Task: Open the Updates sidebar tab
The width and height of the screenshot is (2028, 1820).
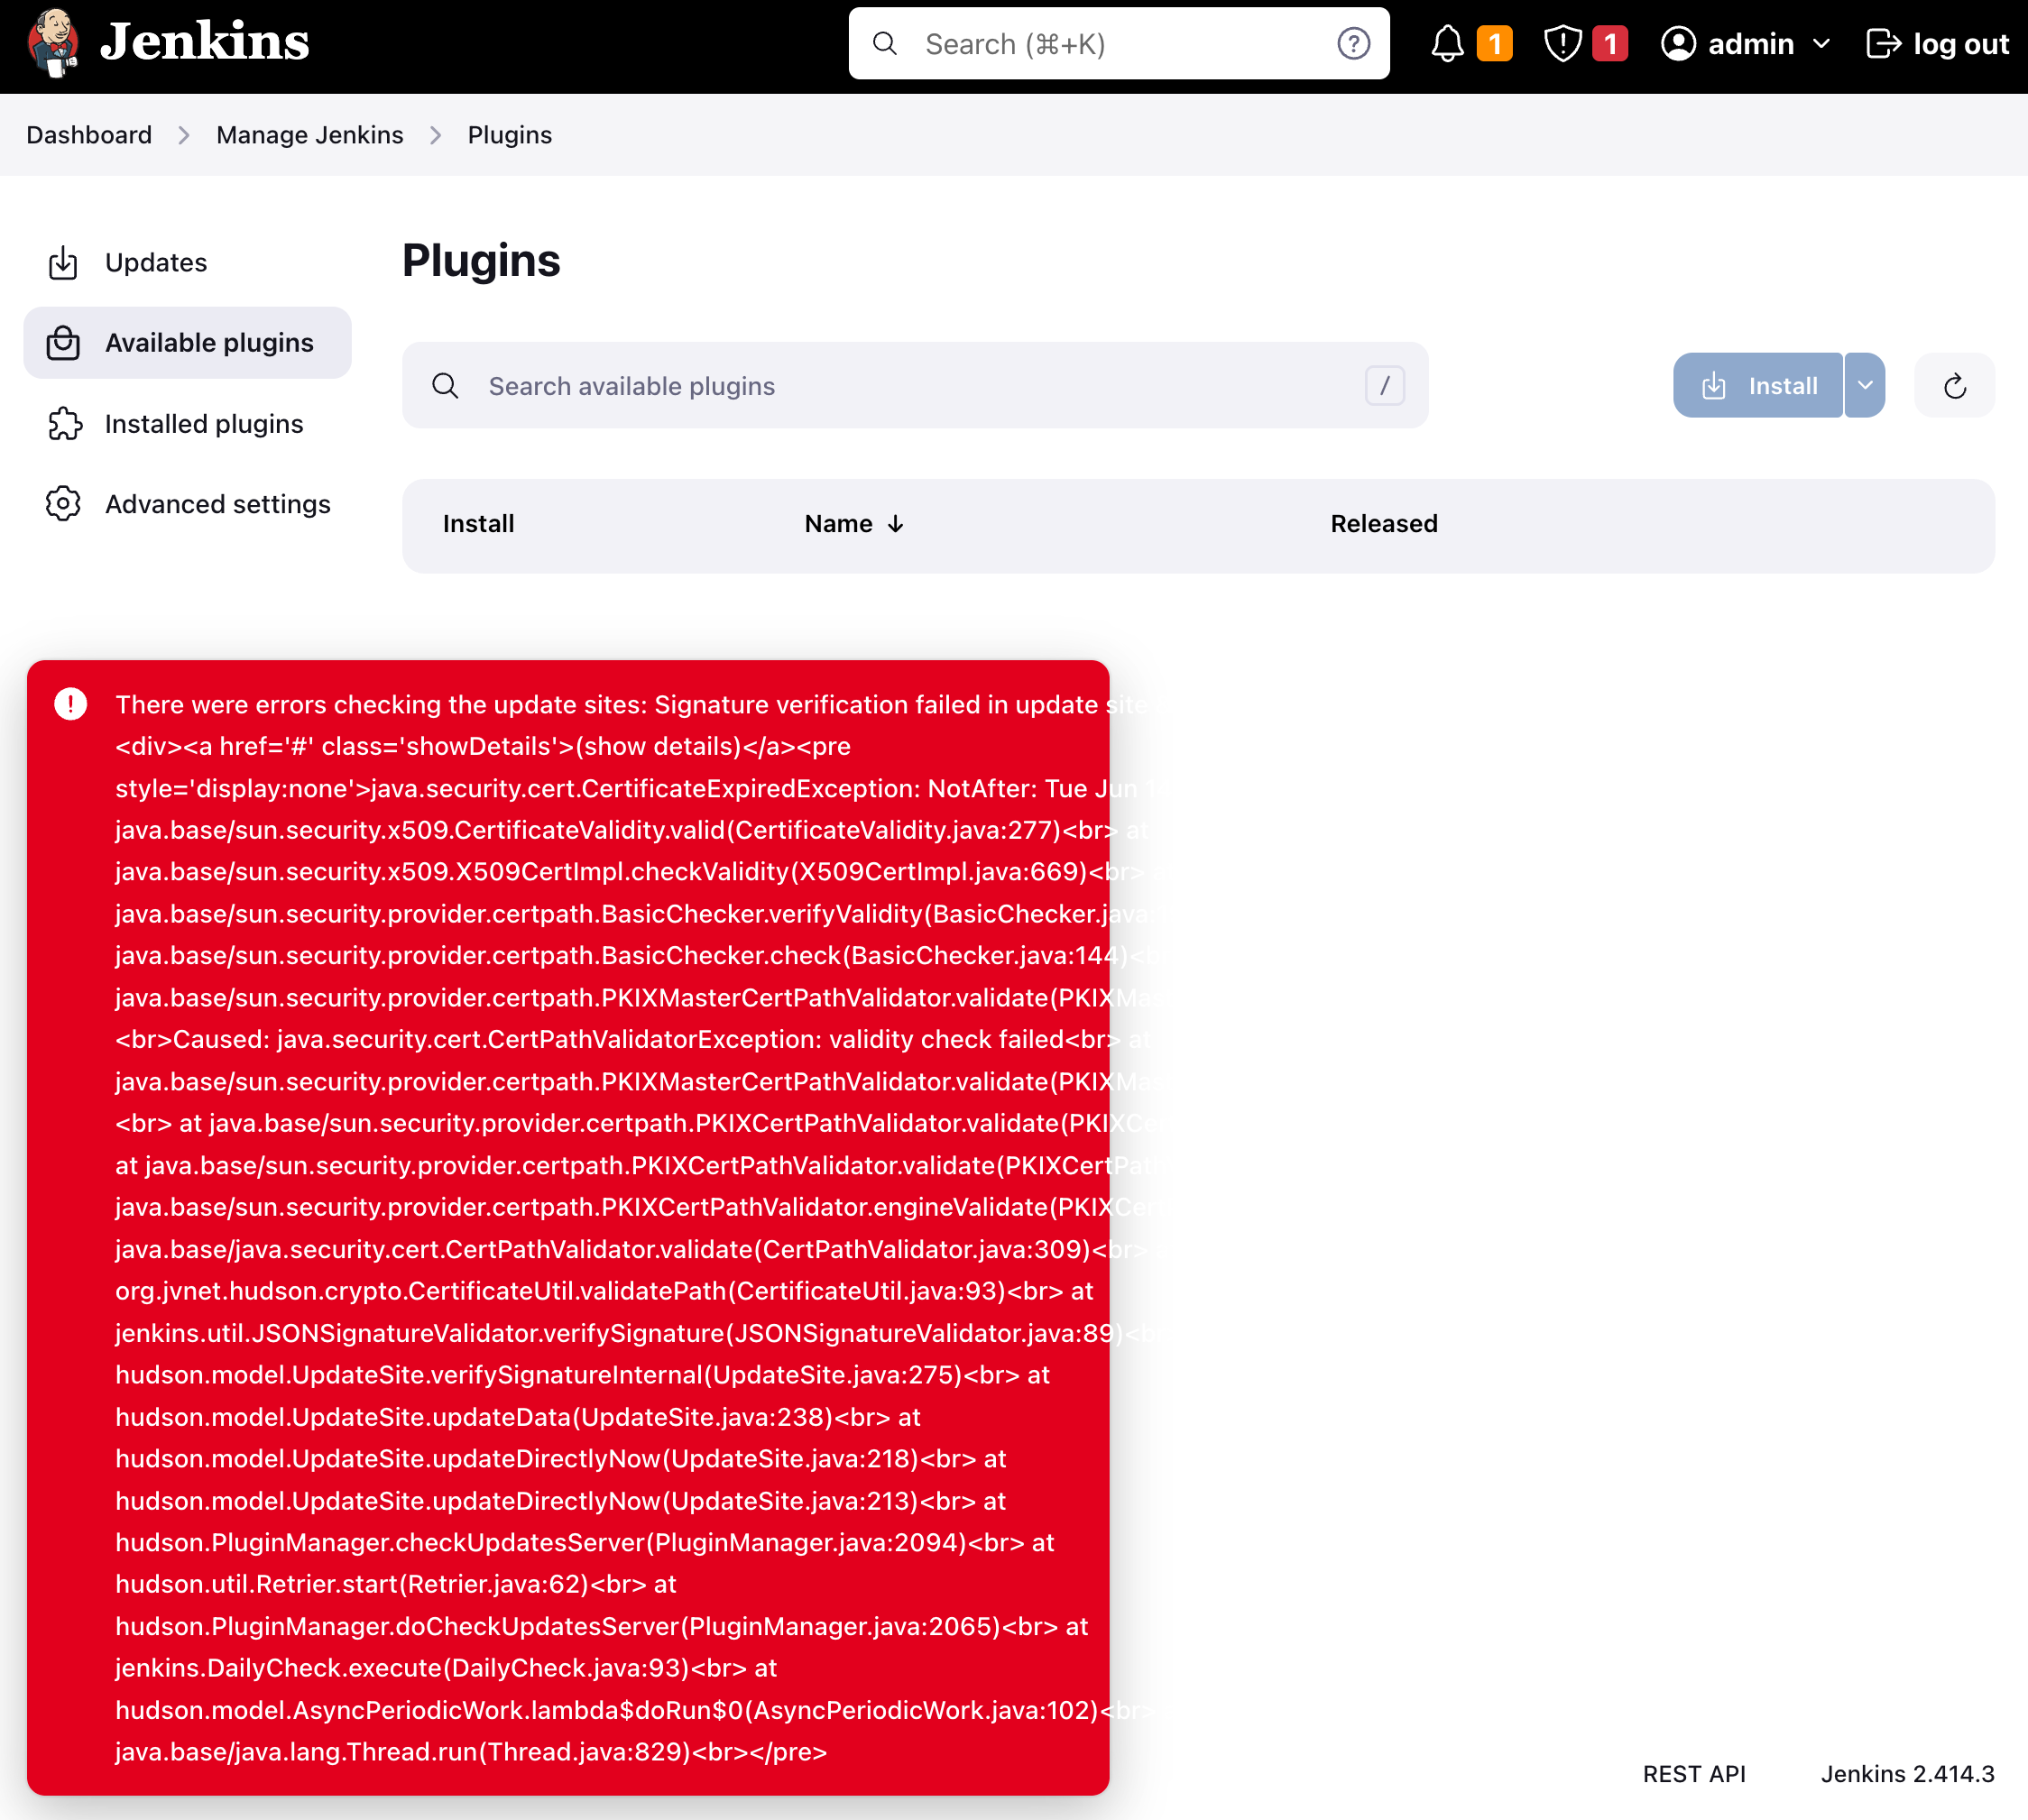Action: pos(187,263)
